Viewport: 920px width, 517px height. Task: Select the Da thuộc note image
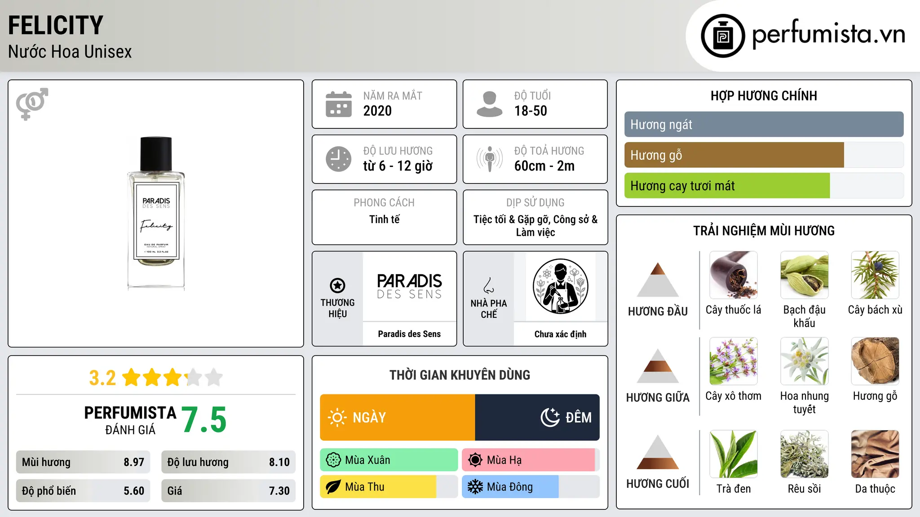(875, 454)
